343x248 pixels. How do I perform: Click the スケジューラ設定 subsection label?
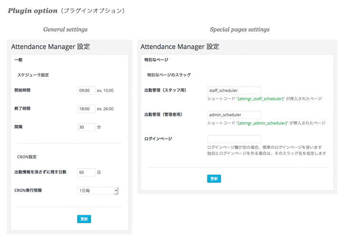33,75
